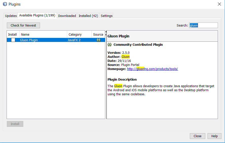This screenshot has width=225, height=143.
Task: Collapse the splitter using the left arrow
Action: click(106, 32)
